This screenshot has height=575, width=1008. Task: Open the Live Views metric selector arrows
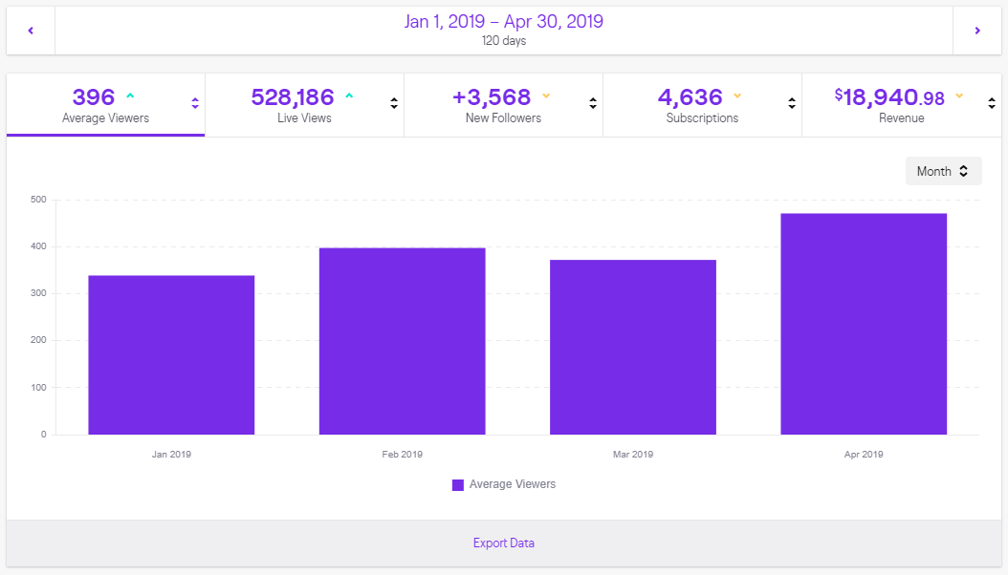[x=394, y=104]
